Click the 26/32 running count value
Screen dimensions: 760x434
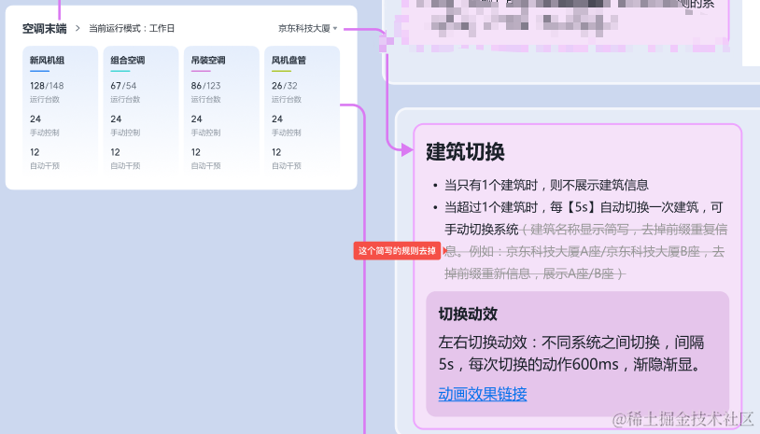(x=284, y=86)
